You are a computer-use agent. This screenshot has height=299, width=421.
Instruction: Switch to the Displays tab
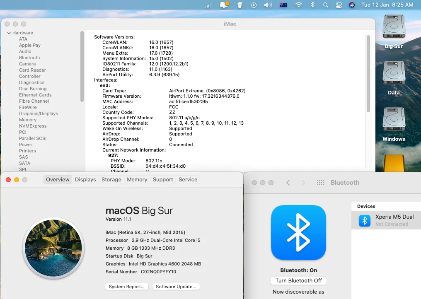pyautogui.click(x=85, y=180)
